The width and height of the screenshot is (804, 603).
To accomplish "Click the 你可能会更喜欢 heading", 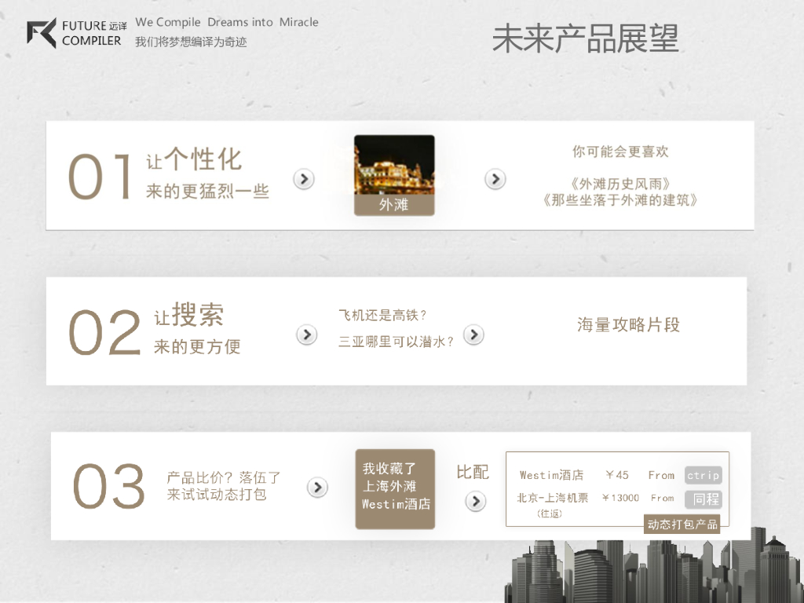I will pos(620,152).
